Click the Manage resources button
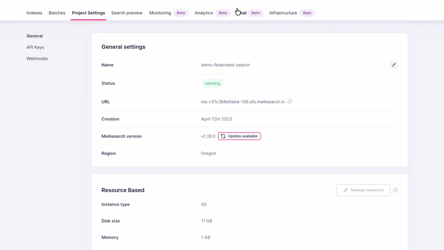The height and width of the screenshot is (250, 444). click(363, 190)
